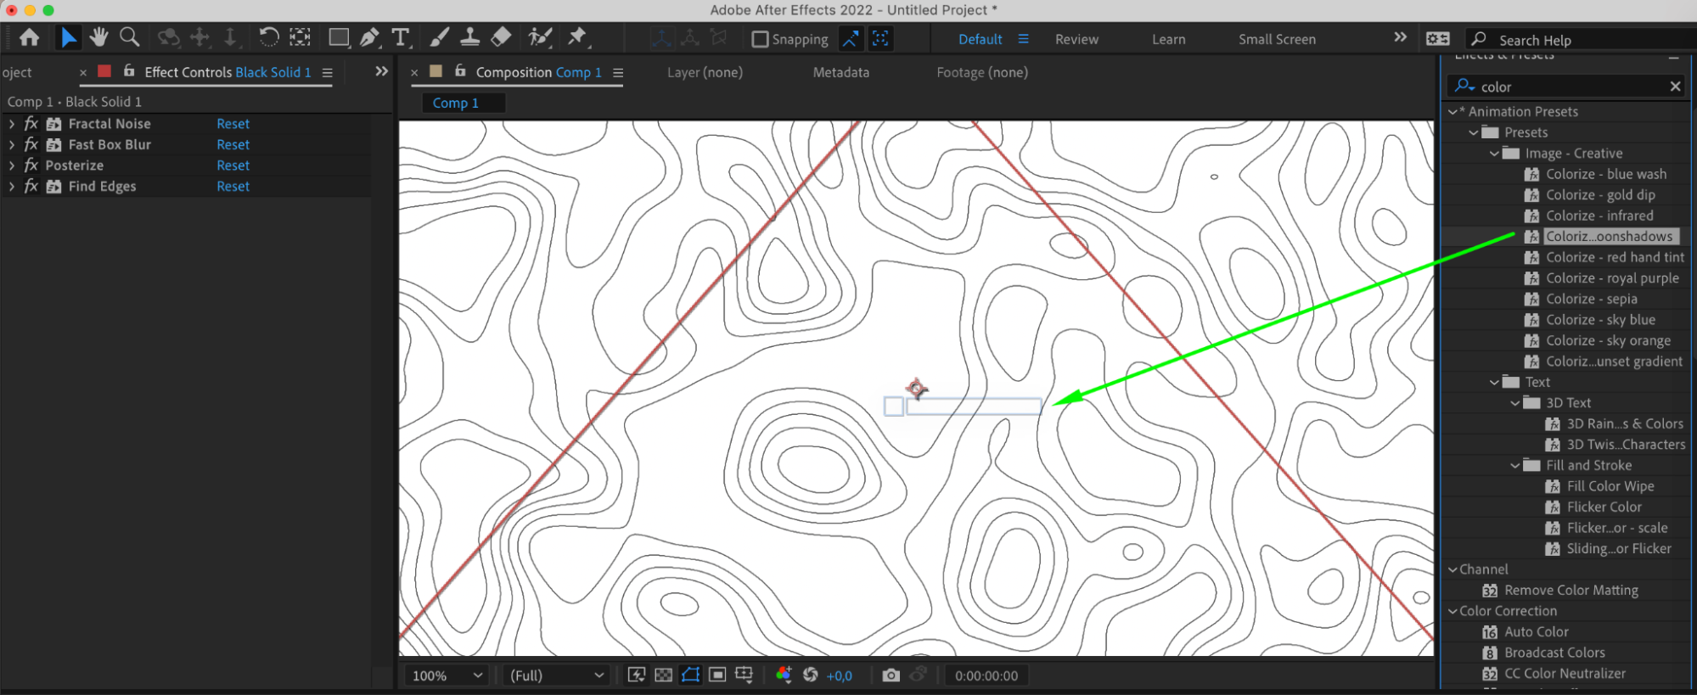The image size is (1697, 695).
Task: Enable the Snapping checkbox
Action: tap(760, 39)
